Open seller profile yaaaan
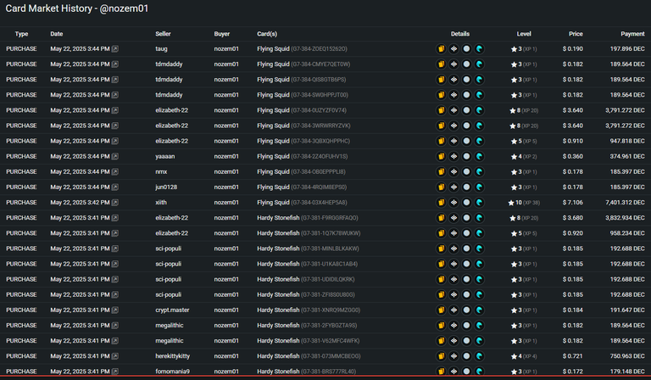This screenshot has width=651, height=380. coord(164,157)
